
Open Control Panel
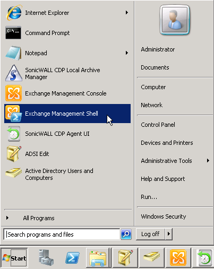click(x=158, y=125)
